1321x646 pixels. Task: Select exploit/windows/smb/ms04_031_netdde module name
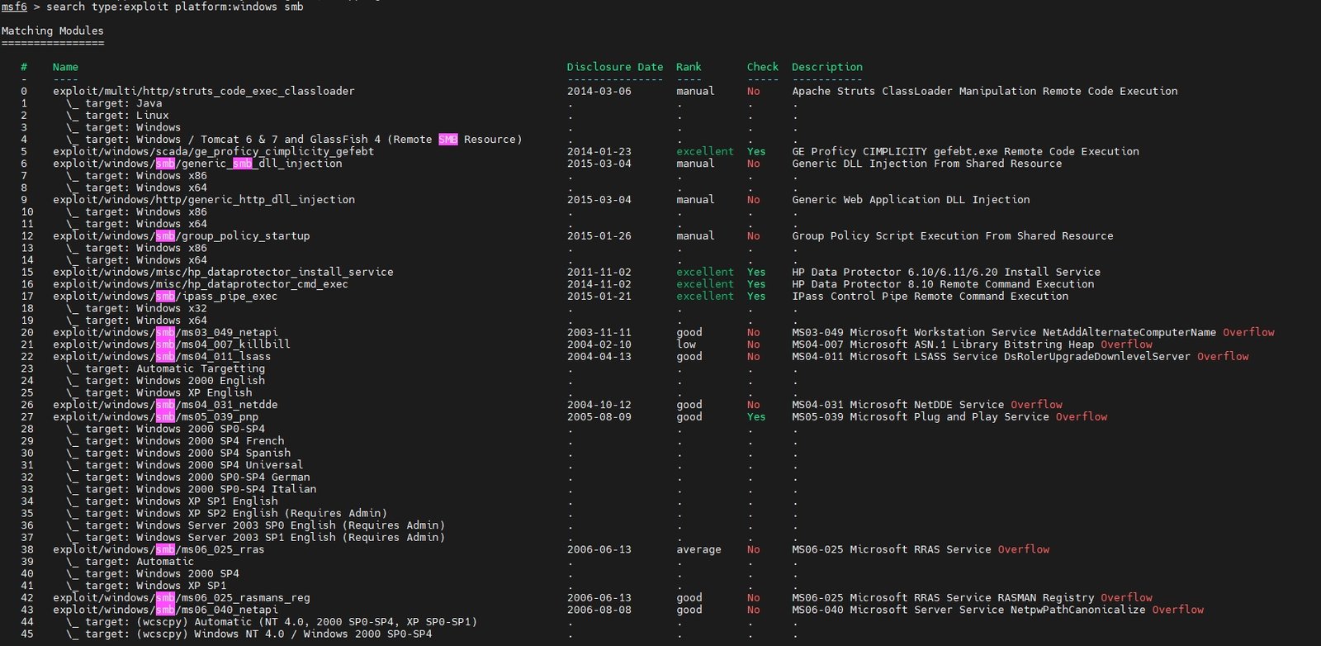pyautogui.click(x=165, y=405)
